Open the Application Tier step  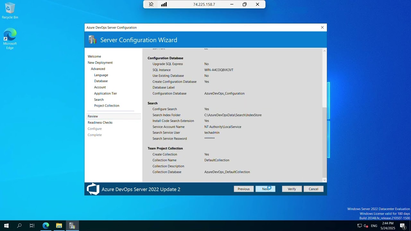[x=105, y=93]
